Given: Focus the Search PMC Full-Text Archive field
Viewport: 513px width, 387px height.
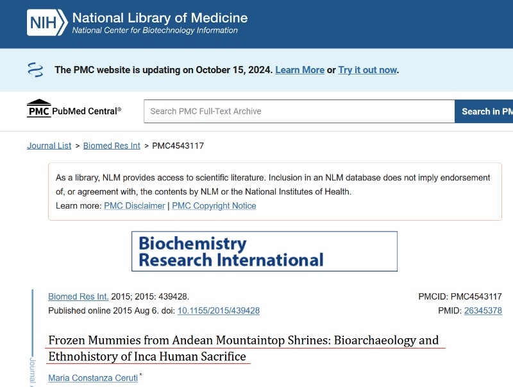Looking at the screenshot, I should [x=299, y=111].
